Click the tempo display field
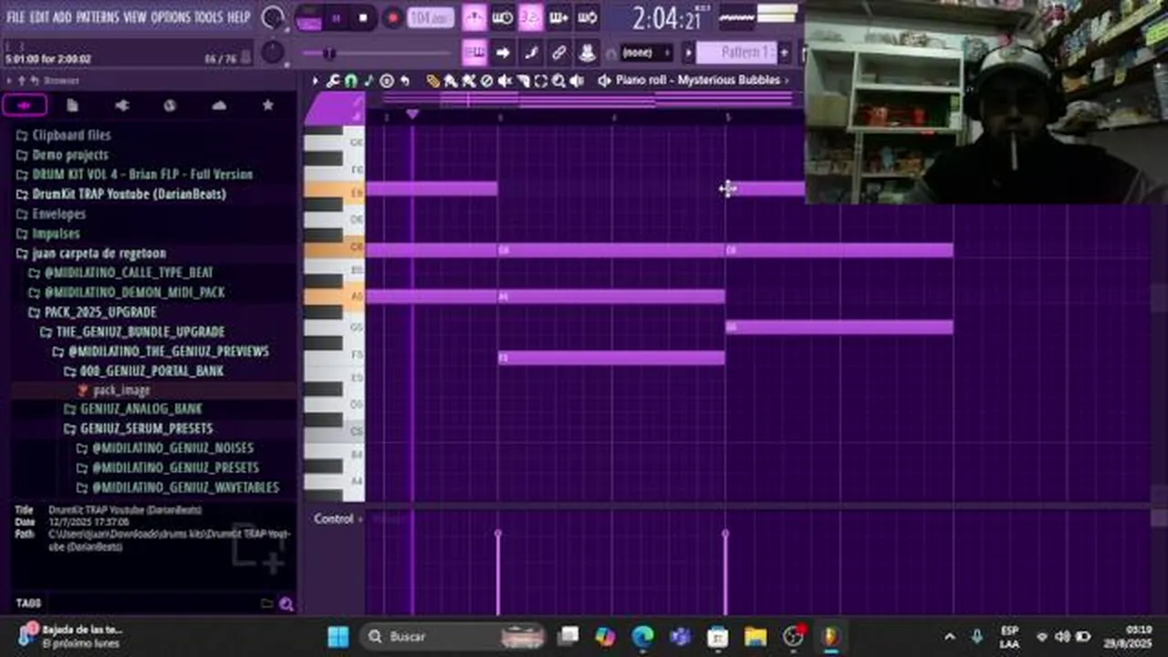Viewport: 1168px width, 657px height. [430, 17]
